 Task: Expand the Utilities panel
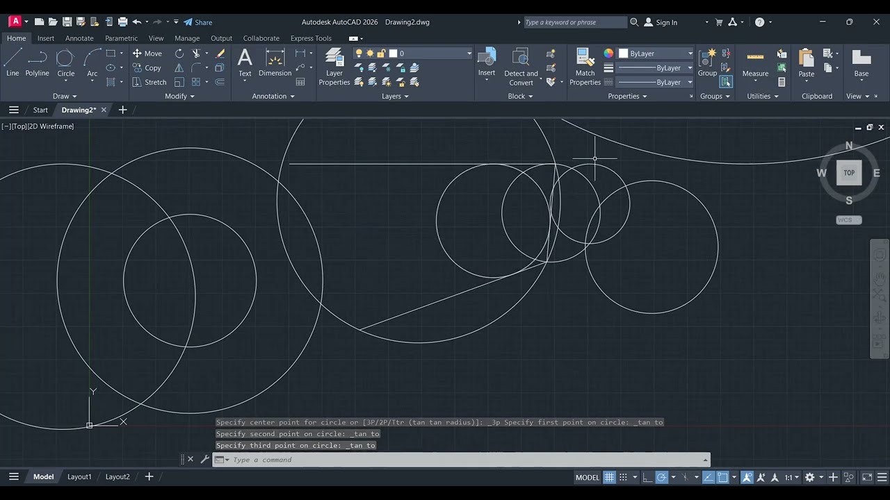coord(763,96)
